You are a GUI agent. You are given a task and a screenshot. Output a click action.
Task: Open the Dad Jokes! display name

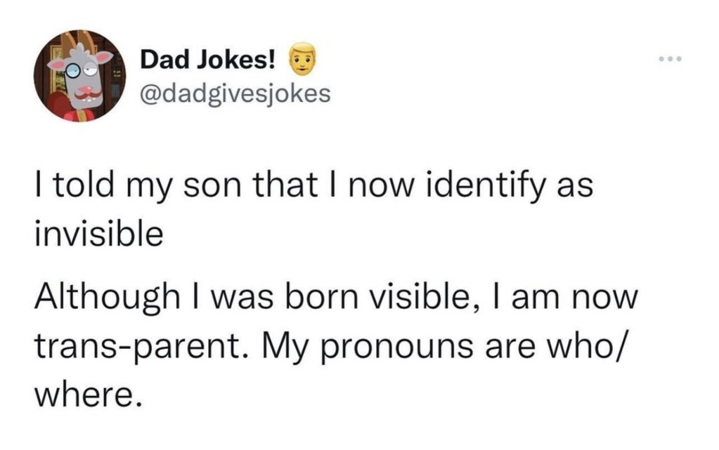209,60
